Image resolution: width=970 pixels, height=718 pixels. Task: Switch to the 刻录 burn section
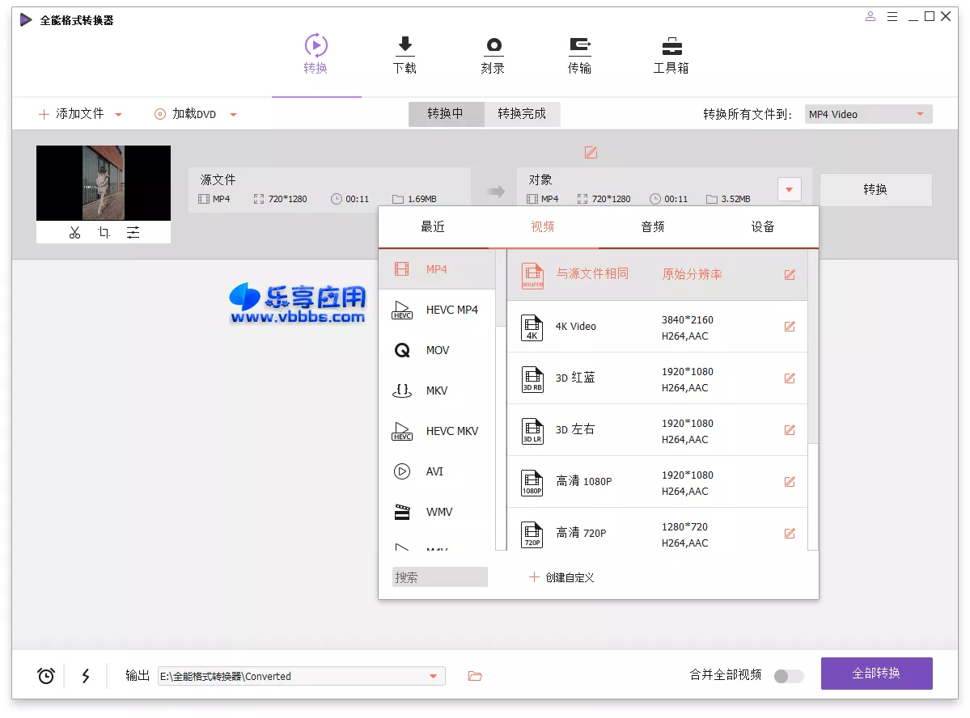pyautogui.click(x=492, y=55)
